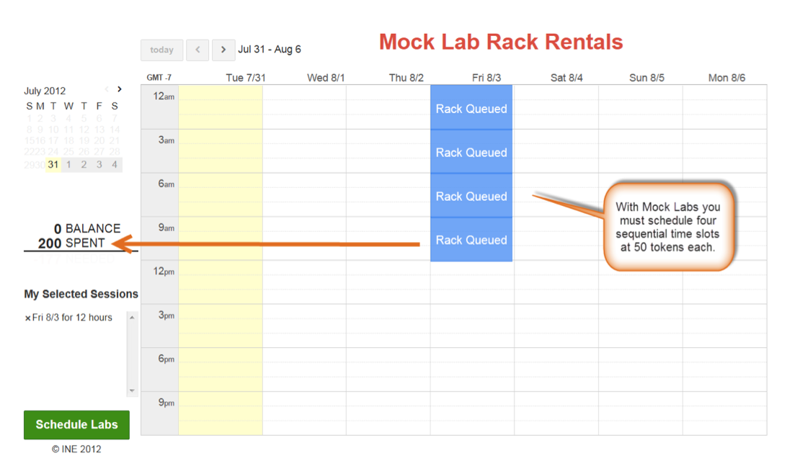The height and width of the screenshot is (458, 800).
Task: Select August 3 in the mini calendar
Action: click(x=99, y=164)
